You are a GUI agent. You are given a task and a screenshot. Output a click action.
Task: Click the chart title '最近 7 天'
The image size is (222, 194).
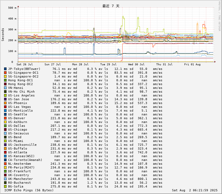(x=111, y=6)
